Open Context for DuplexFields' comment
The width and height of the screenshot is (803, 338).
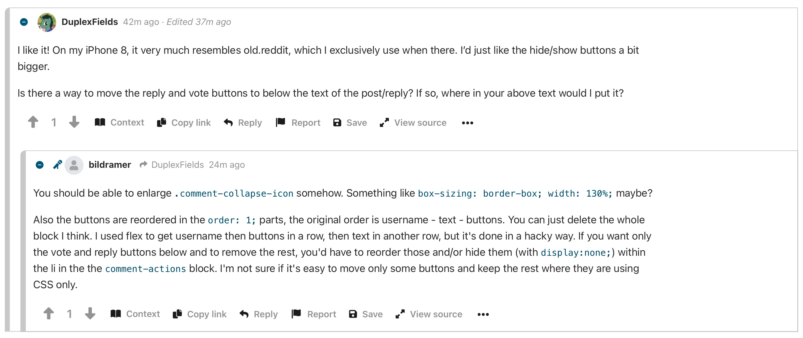(119, 122)
